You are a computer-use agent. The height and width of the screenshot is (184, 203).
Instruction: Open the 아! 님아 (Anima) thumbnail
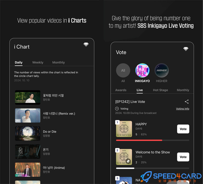pyautogui.click(x=27, y=170)
